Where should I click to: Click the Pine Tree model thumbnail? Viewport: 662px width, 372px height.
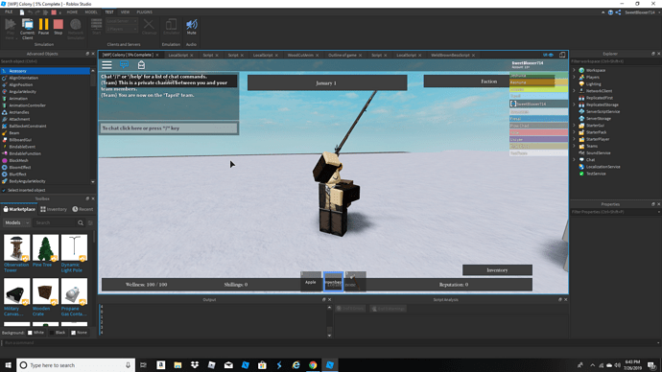coord(46,248)
